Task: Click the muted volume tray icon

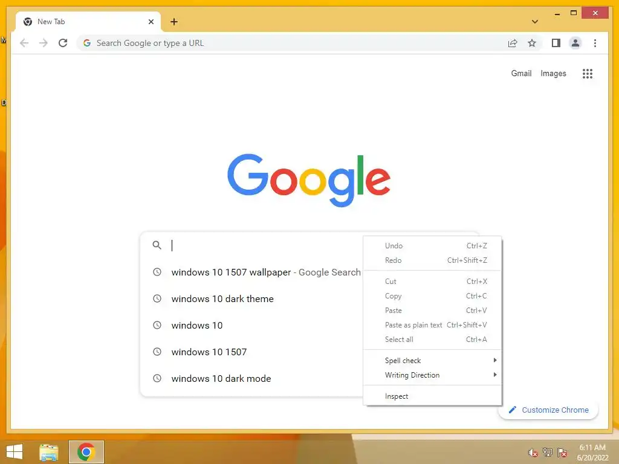Action: pos(533,453)
